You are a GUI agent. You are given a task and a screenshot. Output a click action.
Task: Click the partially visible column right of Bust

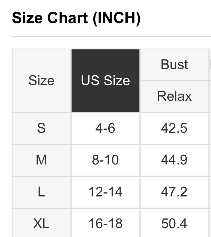[210, 65]
